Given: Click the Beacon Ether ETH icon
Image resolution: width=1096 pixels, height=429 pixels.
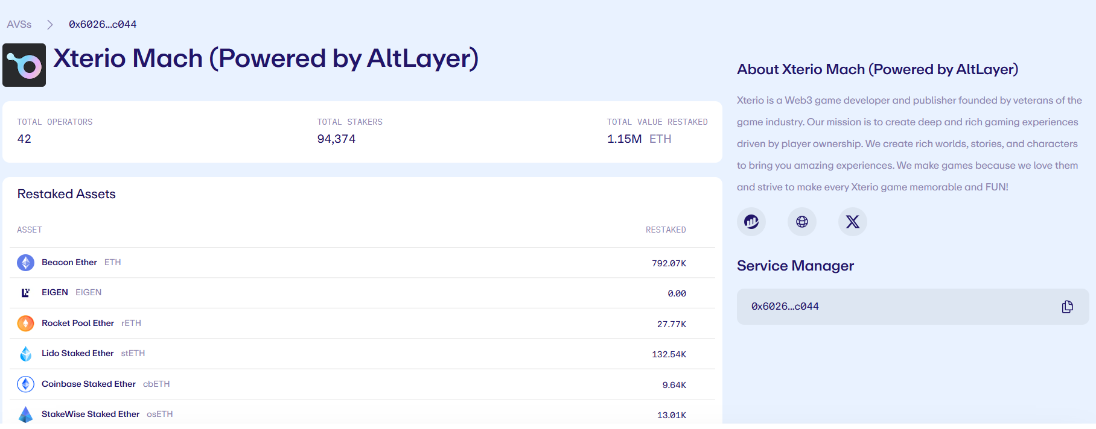Looking at the screenshot, I should point(25,263).
